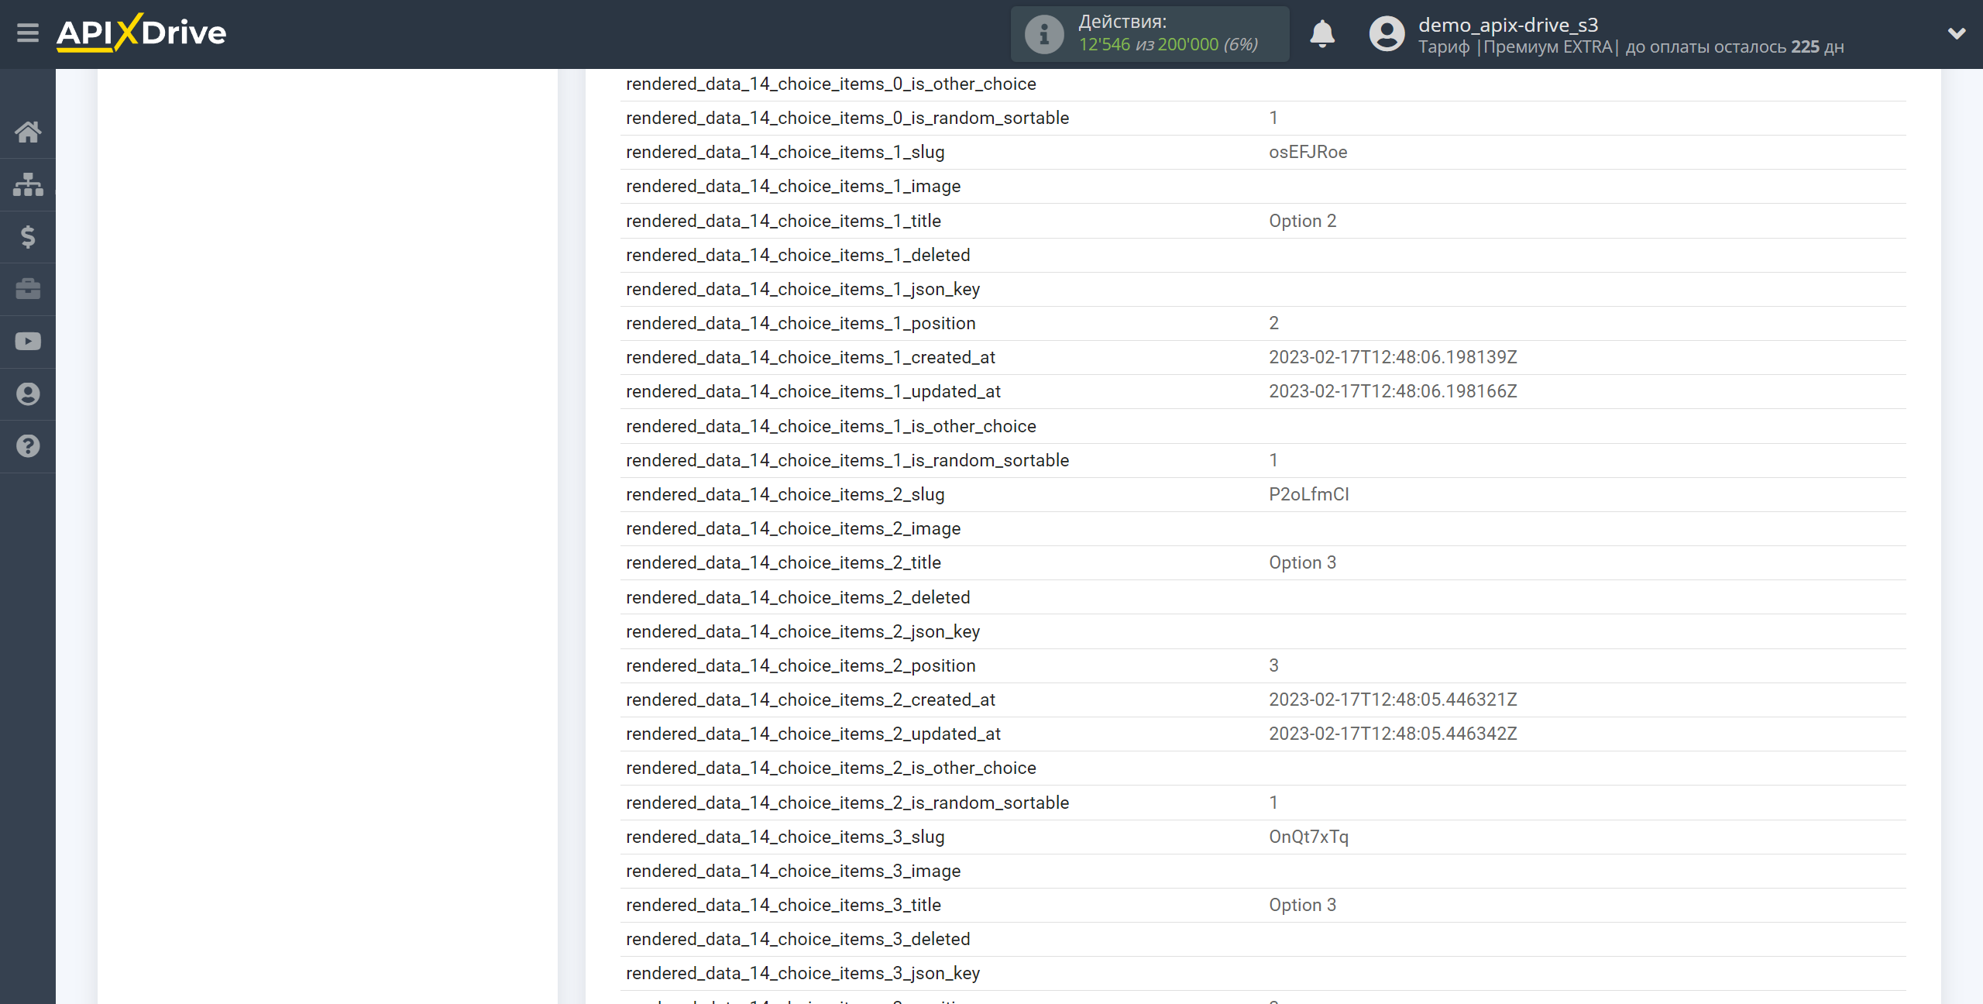Open the billing dollar icon
This screenshot has height=1004, width=1983.
point(28,236)
